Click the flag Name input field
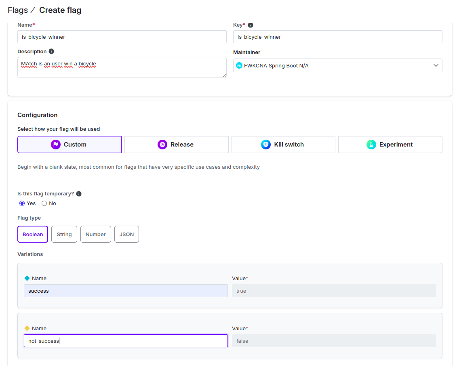Screen dimensions: 457x369 [122, 37]
